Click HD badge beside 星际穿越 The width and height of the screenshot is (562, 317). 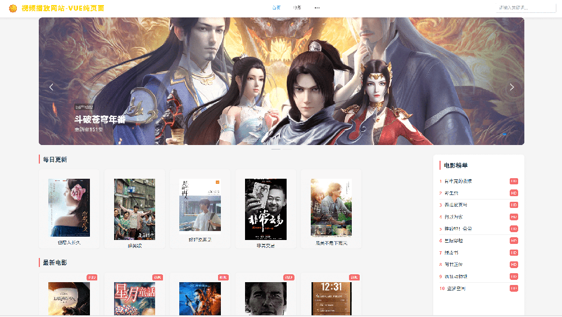pos(514,241)
